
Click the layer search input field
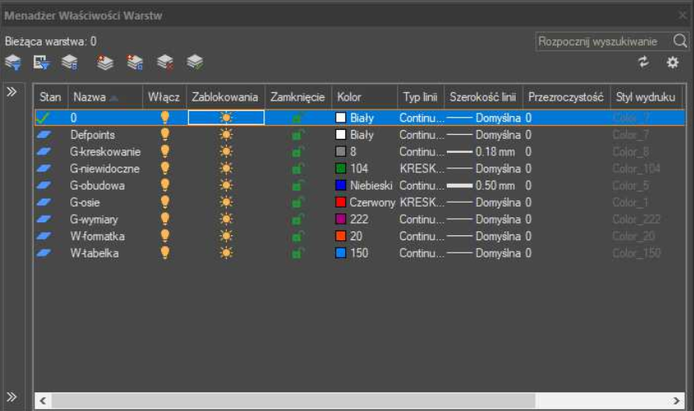coord(604,41)
